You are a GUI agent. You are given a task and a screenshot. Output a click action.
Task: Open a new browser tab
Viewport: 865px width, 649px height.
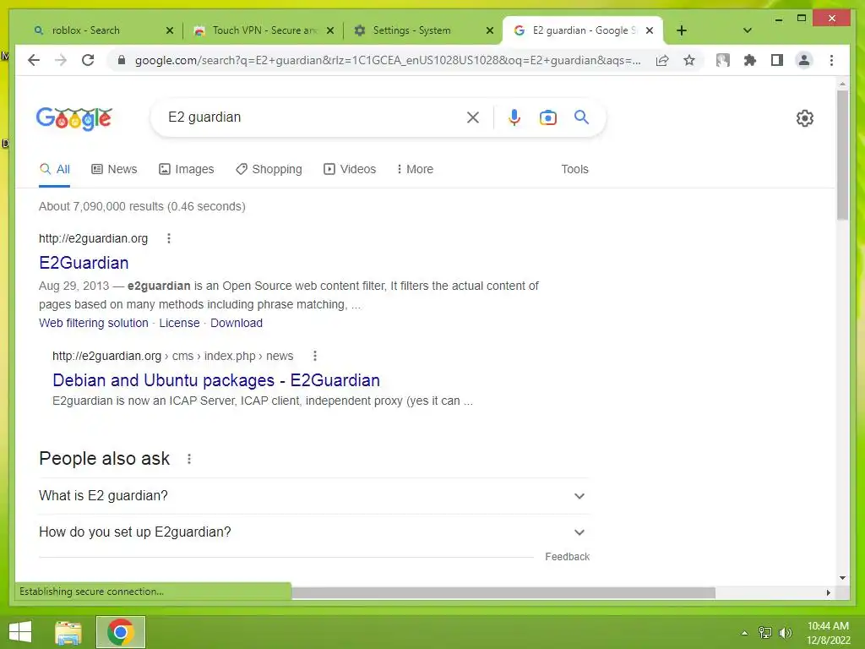point(682,30)
